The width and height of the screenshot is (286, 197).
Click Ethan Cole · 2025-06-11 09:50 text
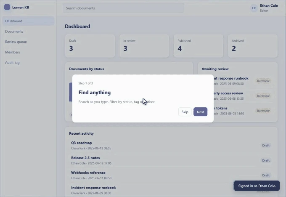coord(91,178)
